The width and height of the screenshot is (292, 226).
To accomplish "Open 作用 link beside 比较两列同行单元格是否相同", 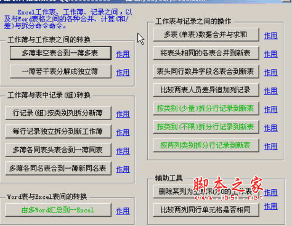I will pyautogui.click(x=270, y=206).
